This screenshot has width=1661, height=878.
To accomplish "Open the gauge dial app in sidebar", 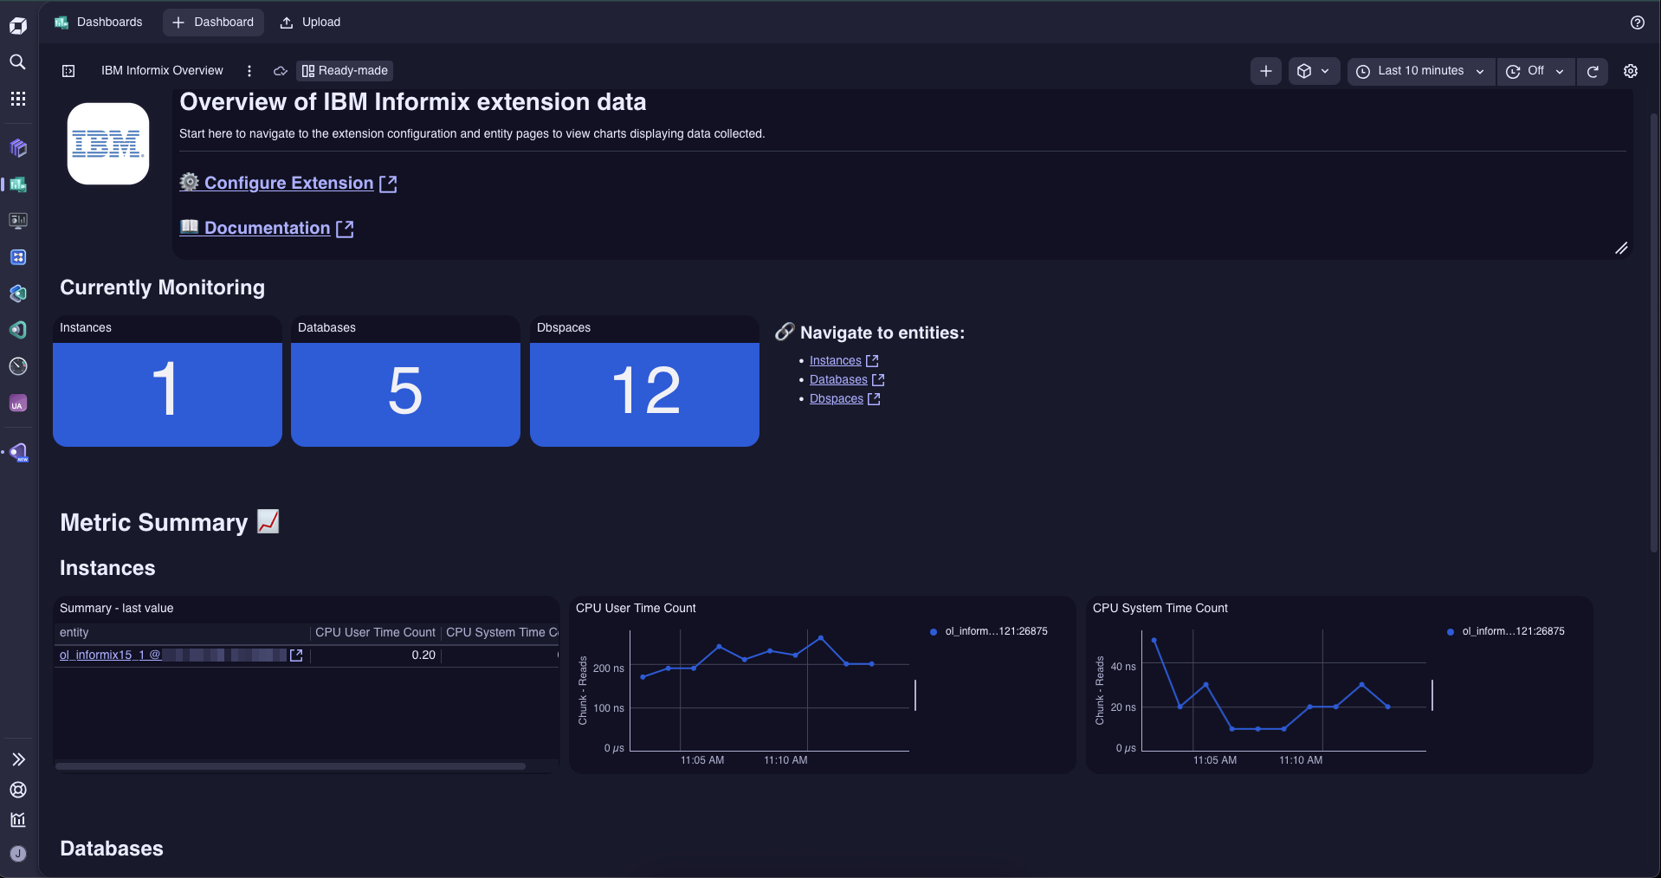I will (18, 366).
